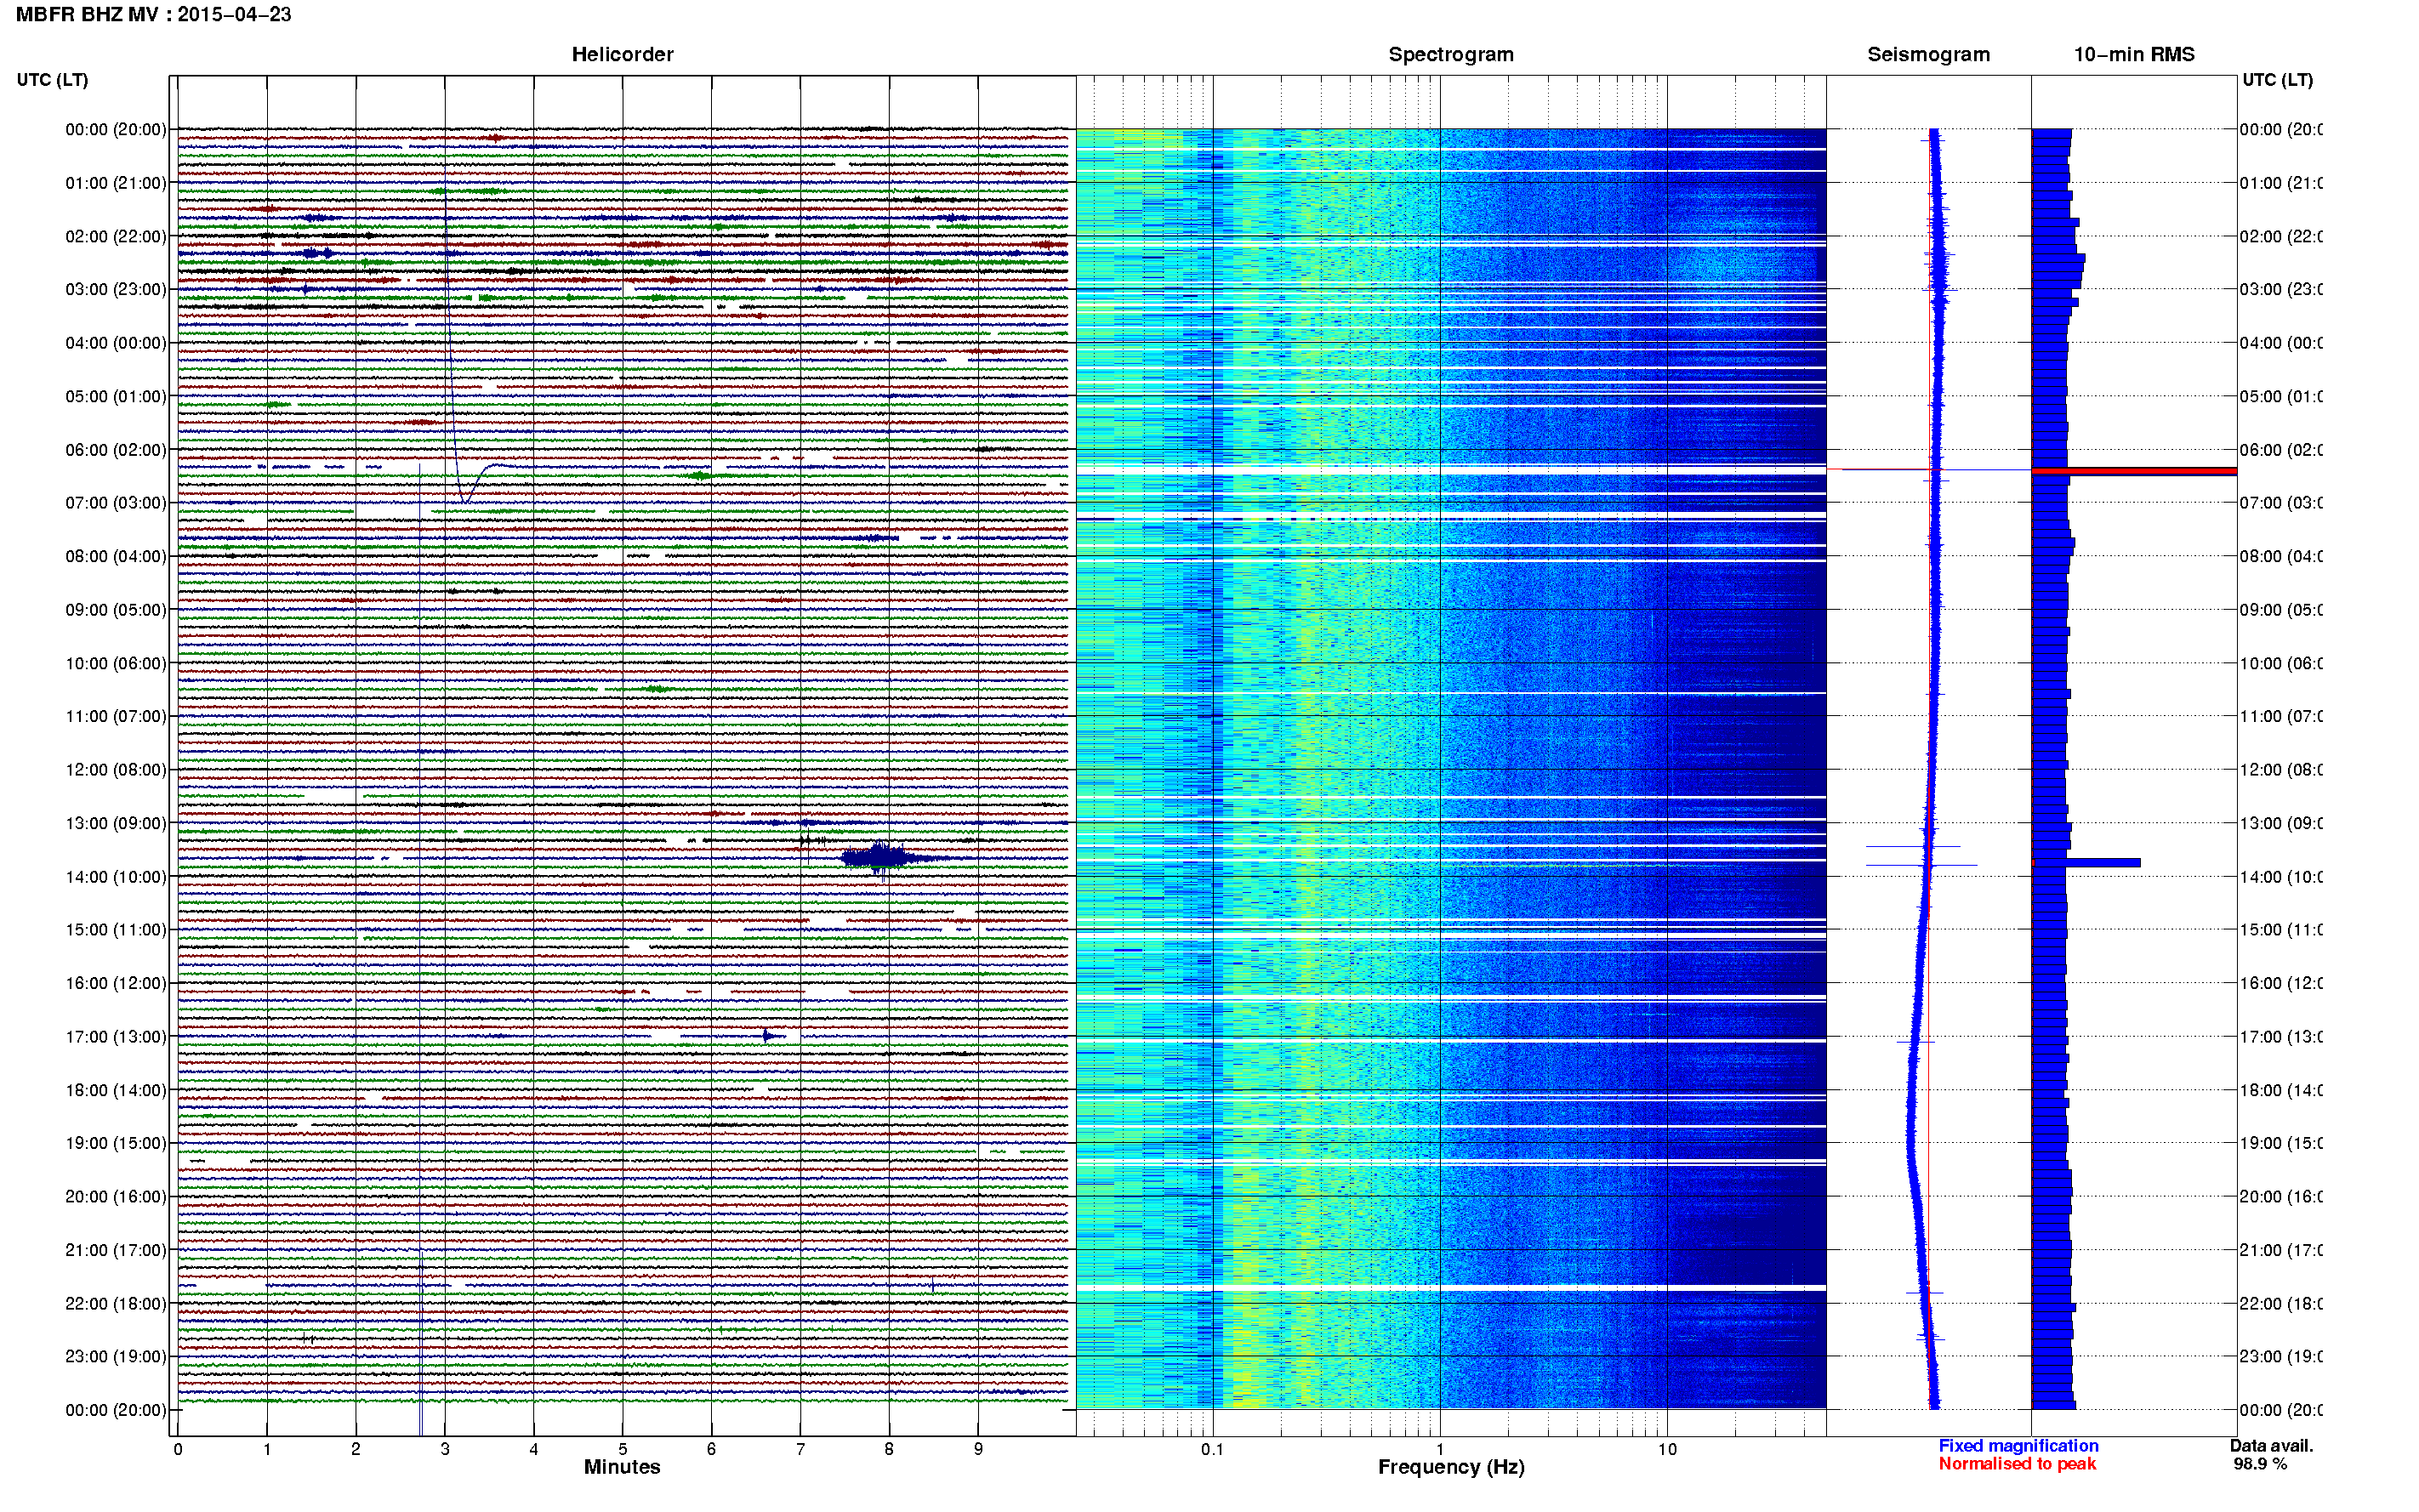2419x1512 pixels.
Task: Click the left '05:00 (01:00)' time label
Action: click(116, 396)
